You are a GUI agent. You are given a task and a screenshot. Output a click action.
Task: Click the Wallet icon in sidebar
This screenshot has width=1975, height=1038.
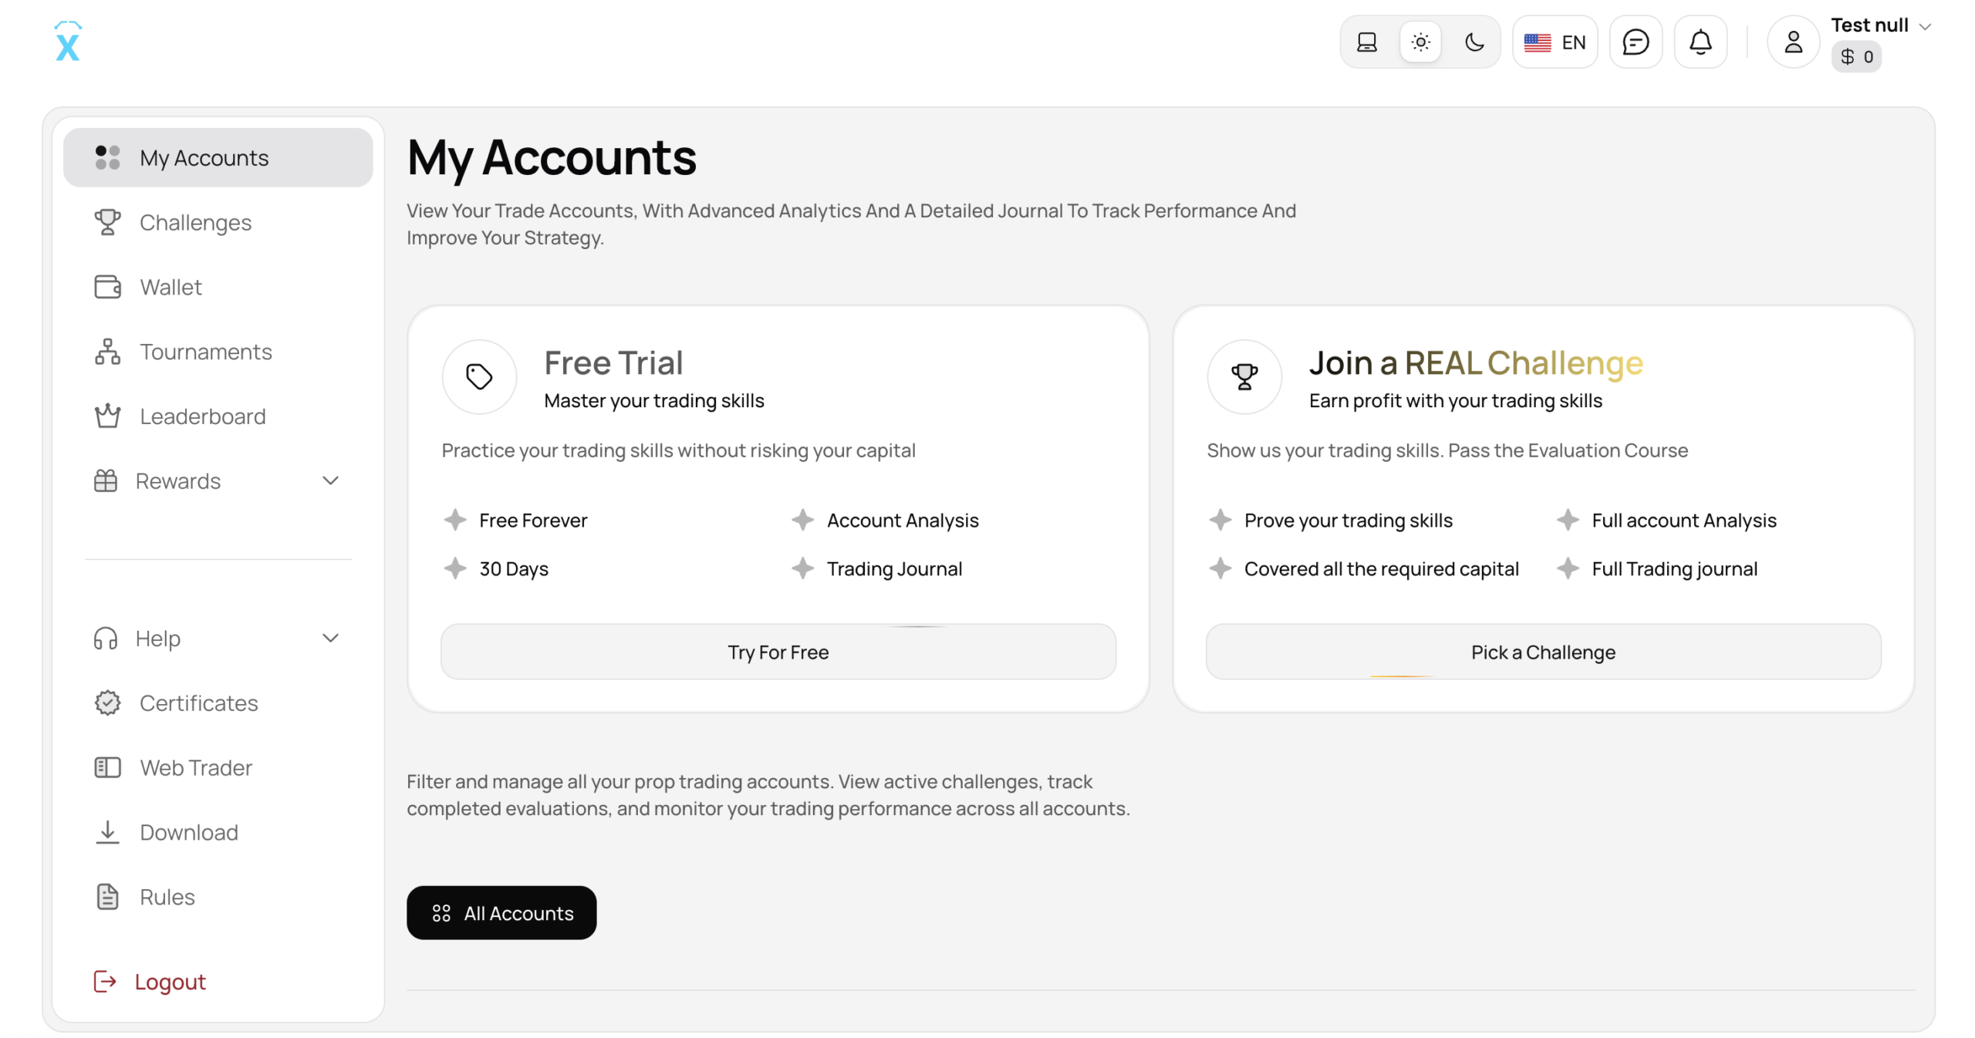[107, 287]
